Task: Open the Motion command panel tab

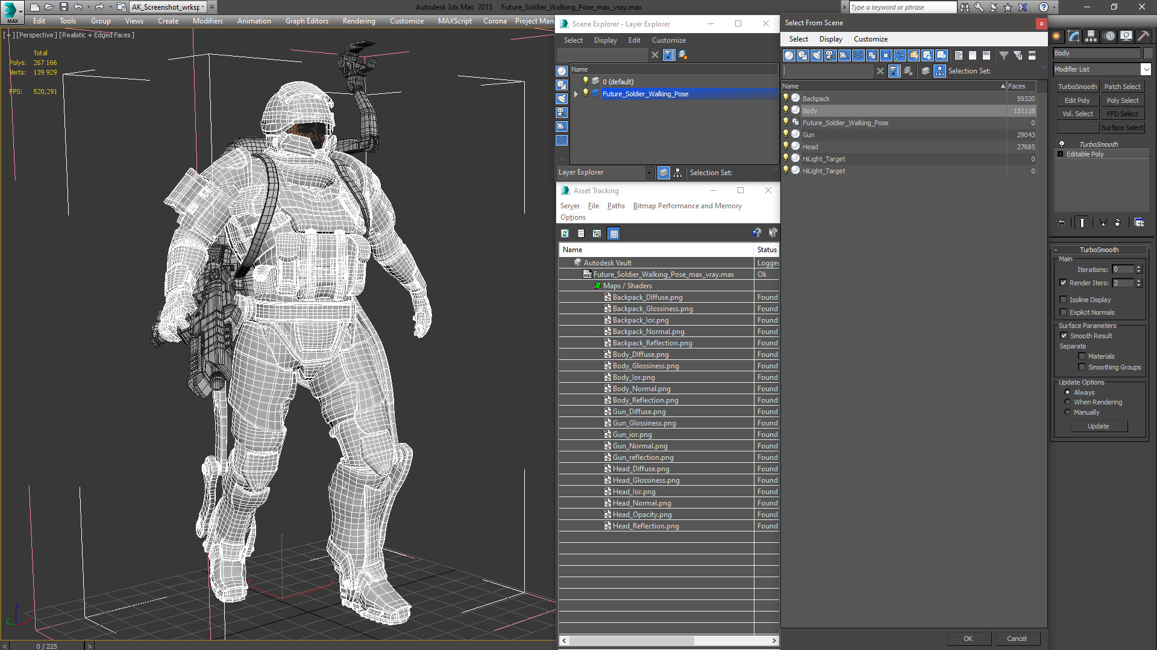Action: (x=1109, y=36)
